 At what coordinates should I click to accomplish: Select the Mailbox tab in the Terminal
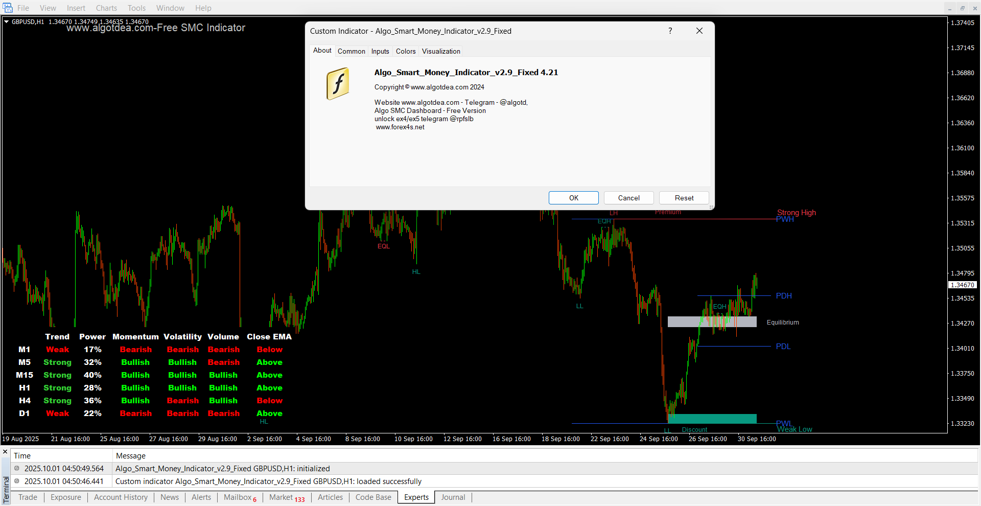pyautogui.click(x=238, y=497)
